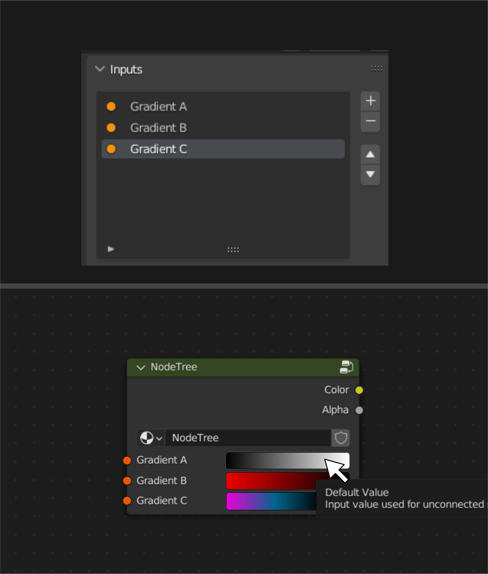Click the Gradient C input socket on node

[x=127, y=501]
